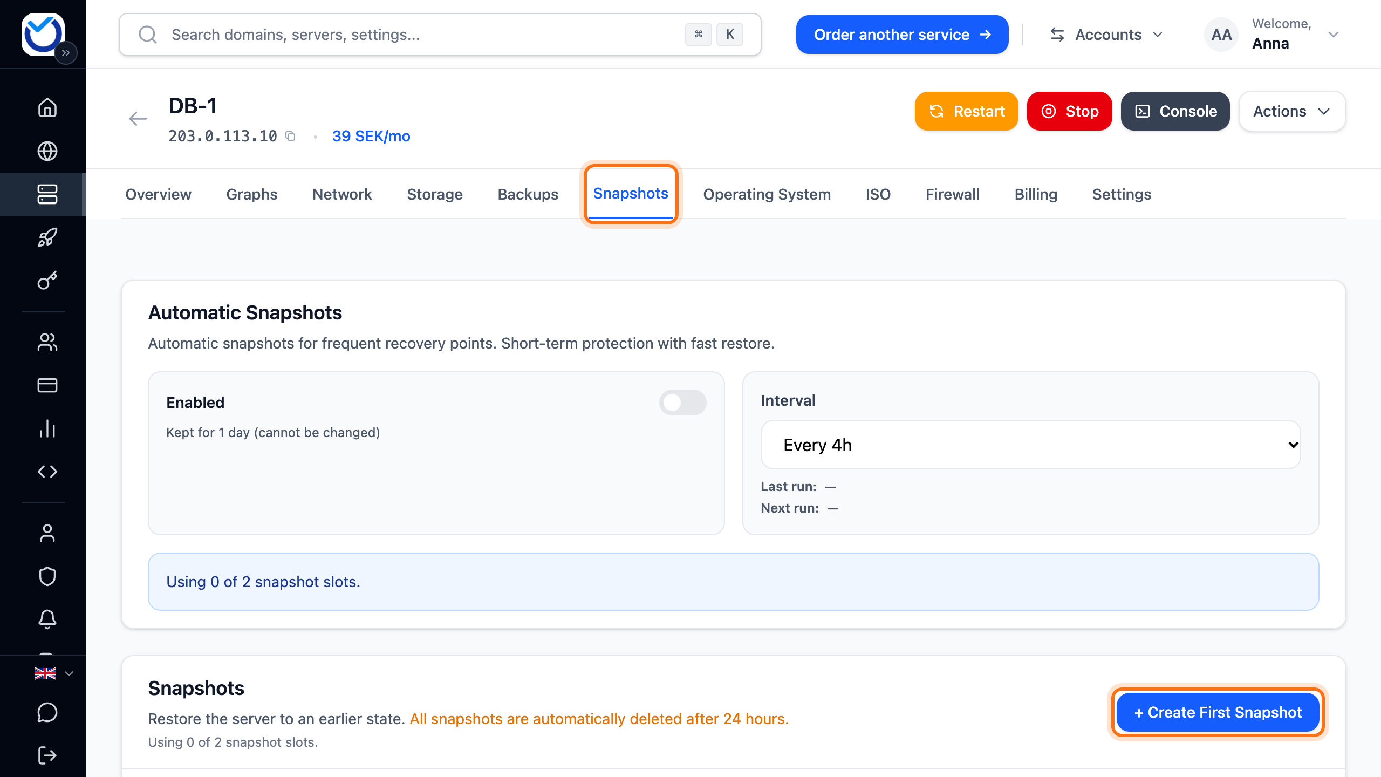Switch to the Firewall tab

[952, 194]
